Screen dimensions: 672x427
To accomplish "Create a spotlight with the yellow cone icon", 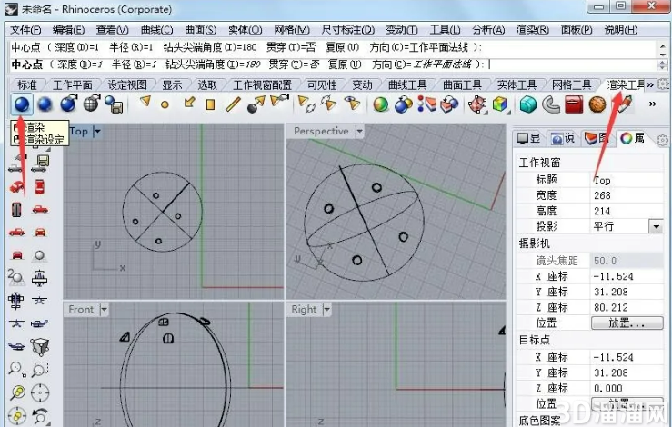I will point(145,102).
